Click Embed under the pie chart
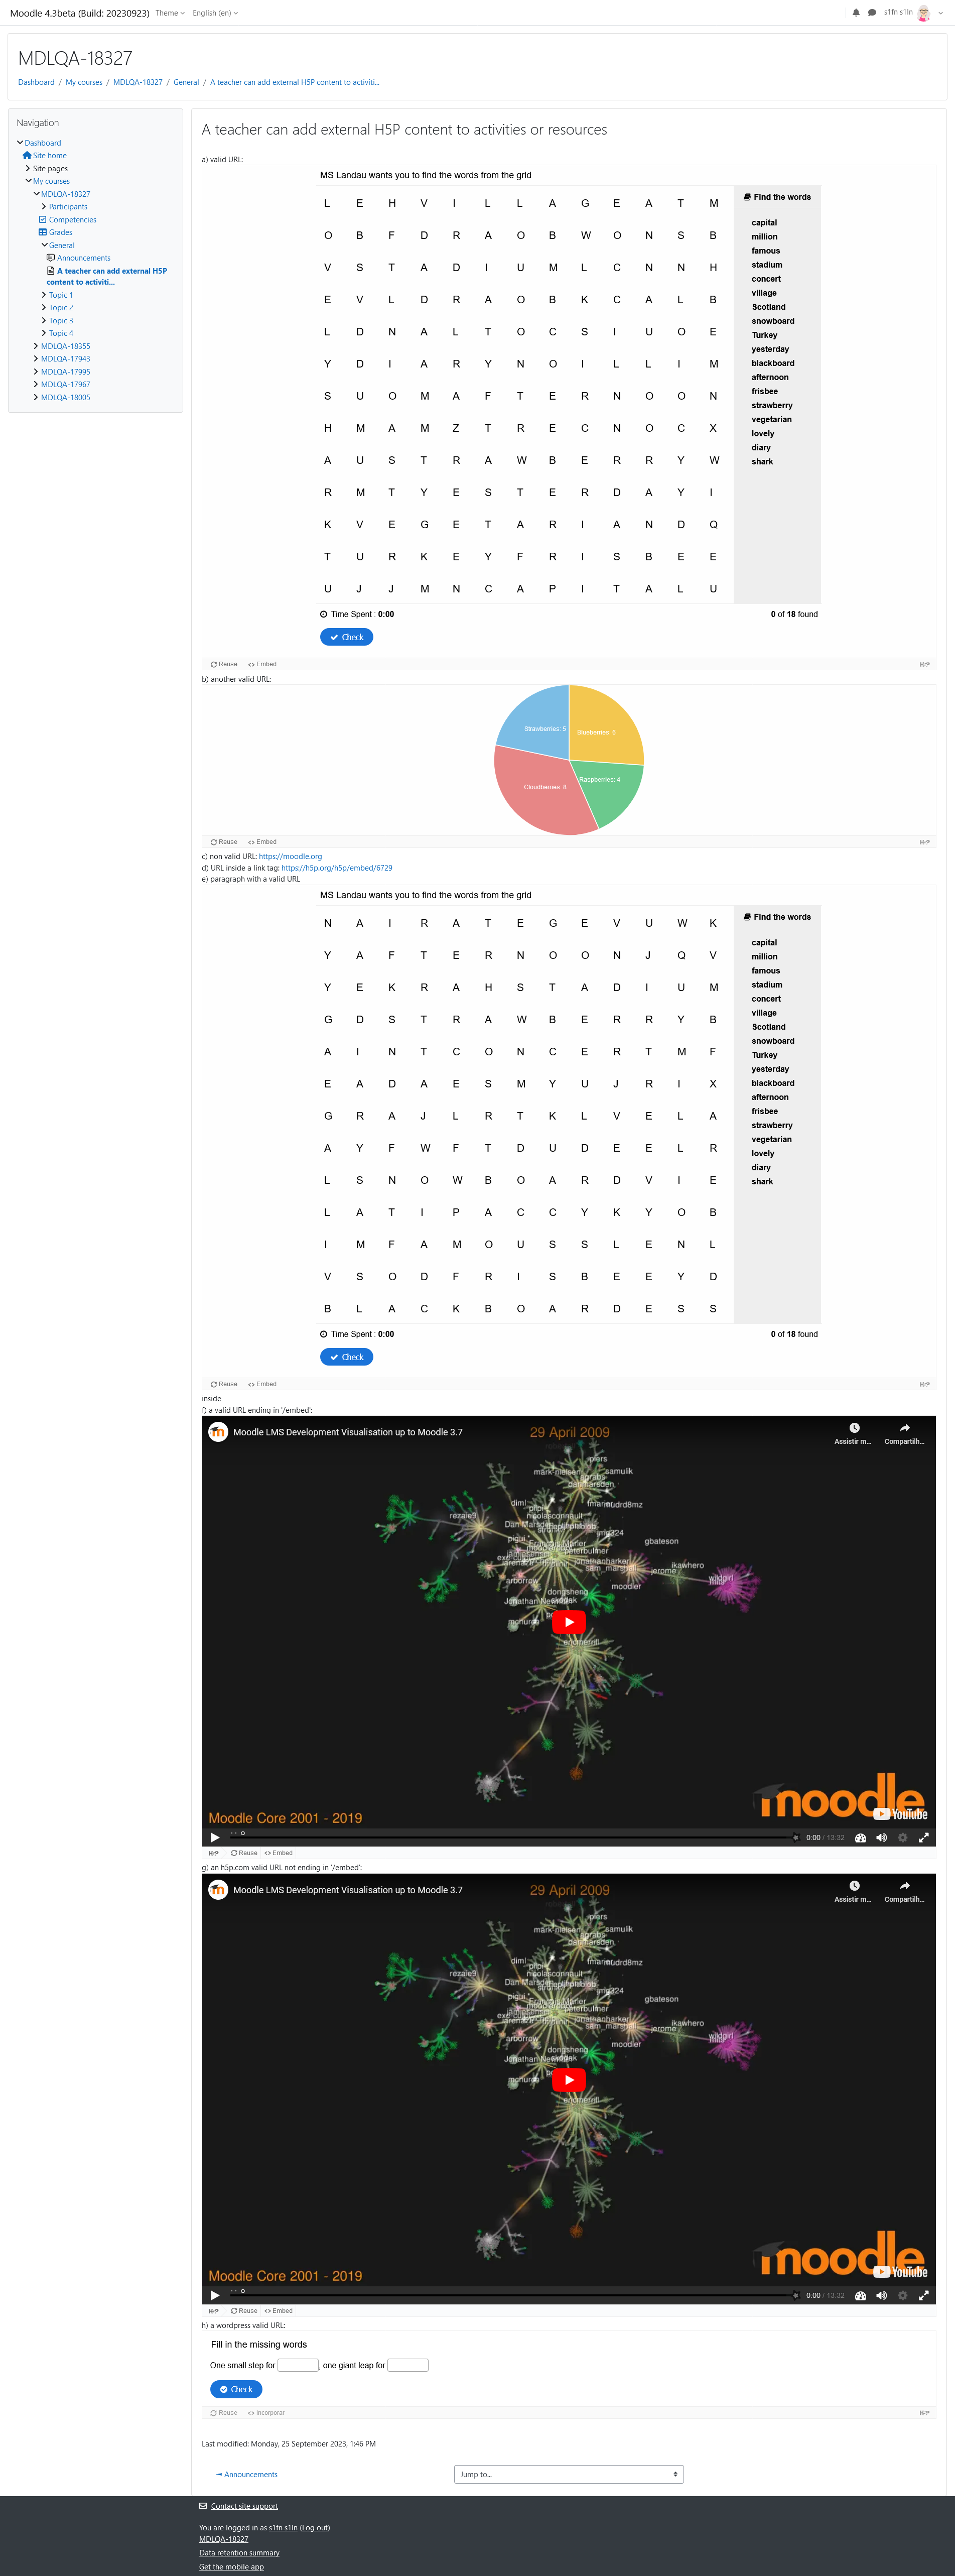The height and width of the screenshot is (2576, 955). (262, 842)
